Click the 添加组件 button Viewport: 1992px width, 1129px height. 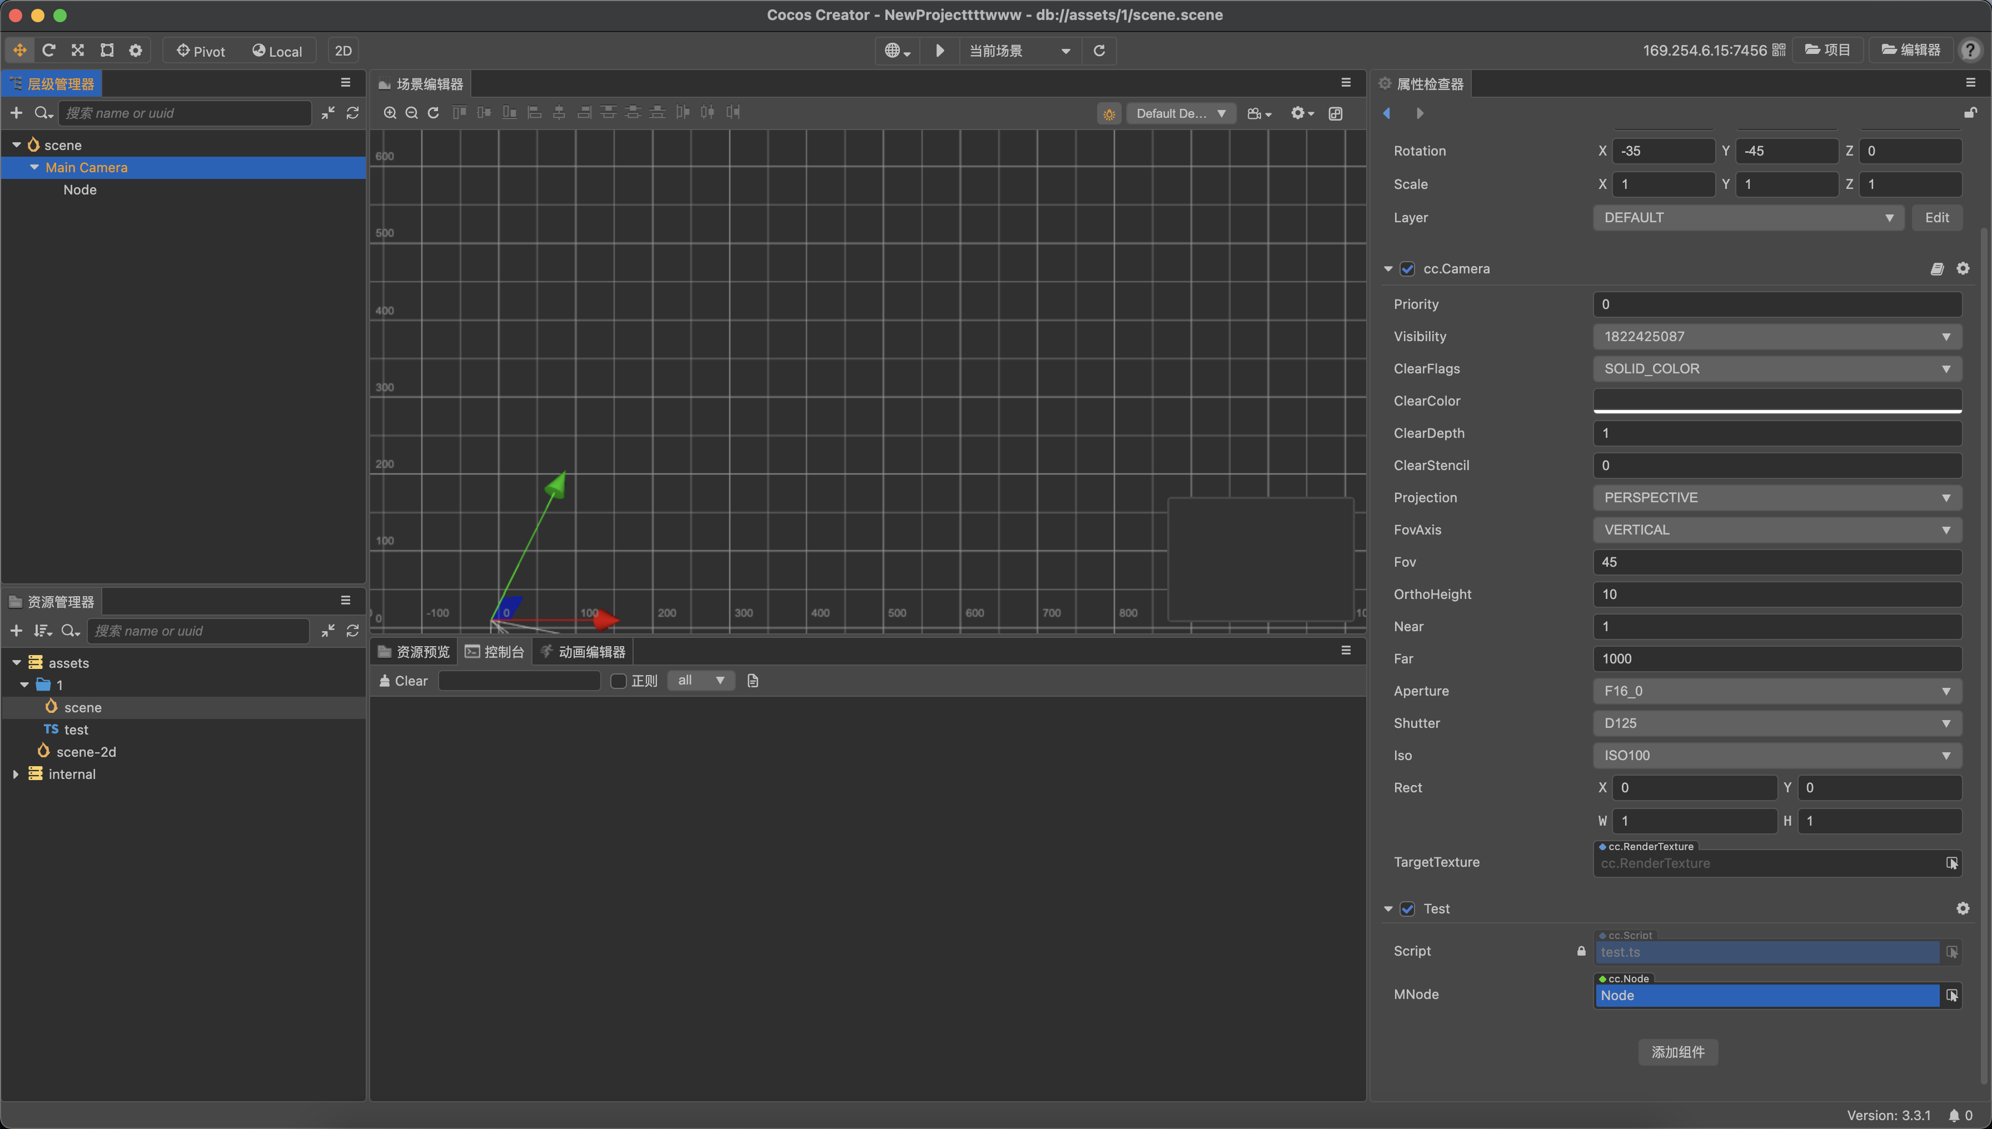[x=1677, y=1052]
